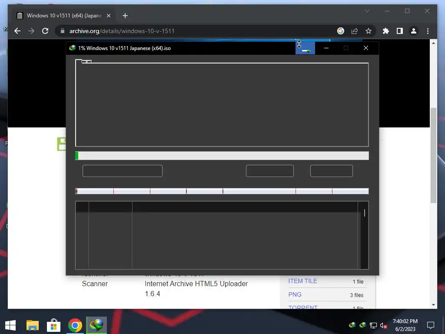Open a new Chrome tab
The image size is (445, 334).
point(125,16)
